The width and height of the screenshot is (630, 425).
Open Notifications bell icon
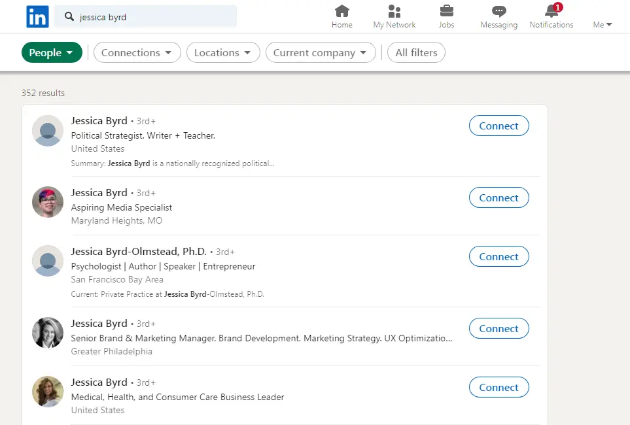[553, 10]
